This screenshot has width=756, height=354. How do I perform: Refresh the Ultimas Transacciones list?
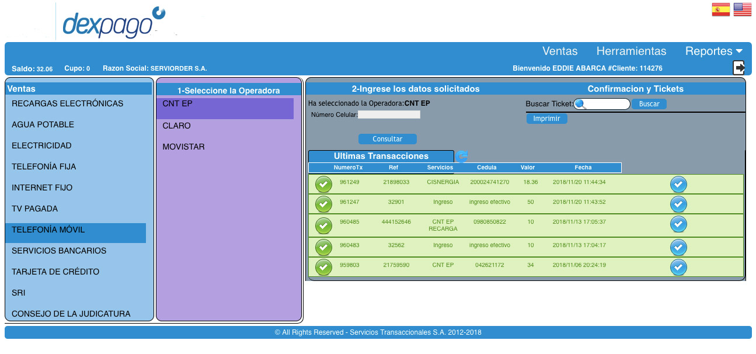pos(462,156)
